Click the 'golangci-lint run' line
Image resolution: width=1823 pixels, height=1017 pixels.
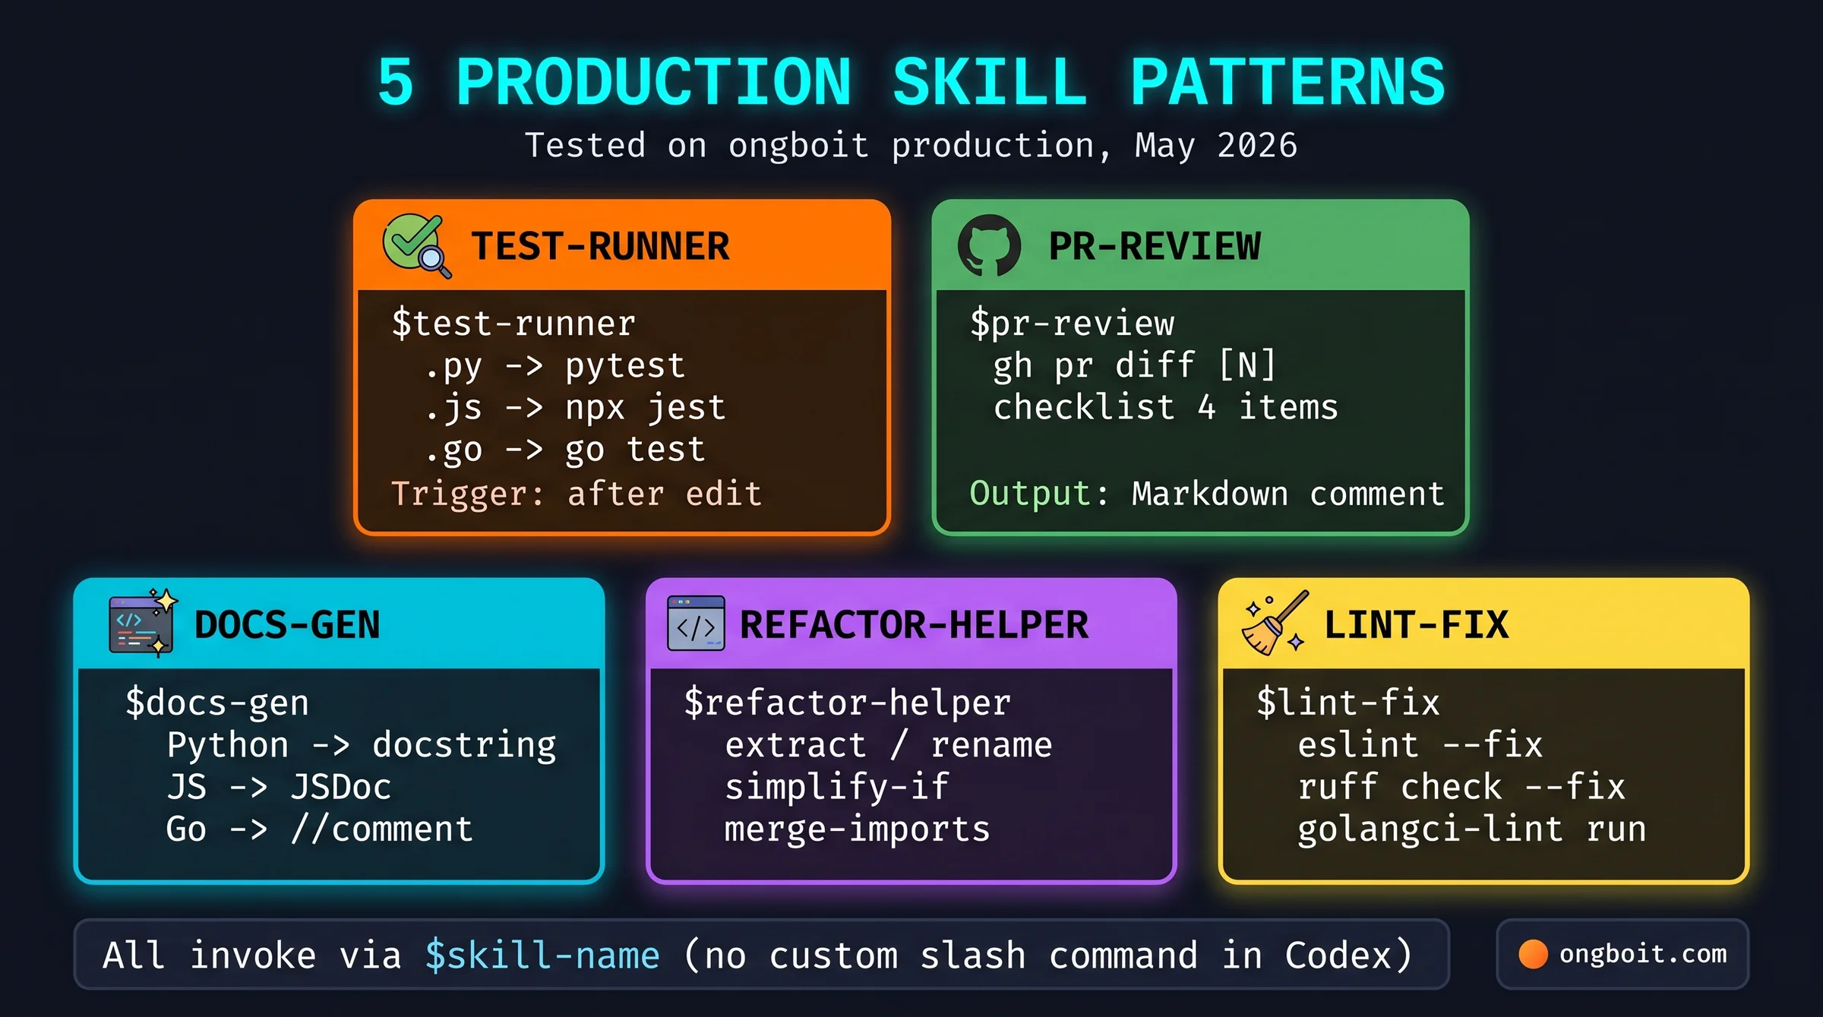pyautogui.click(x=1472, y=829)
